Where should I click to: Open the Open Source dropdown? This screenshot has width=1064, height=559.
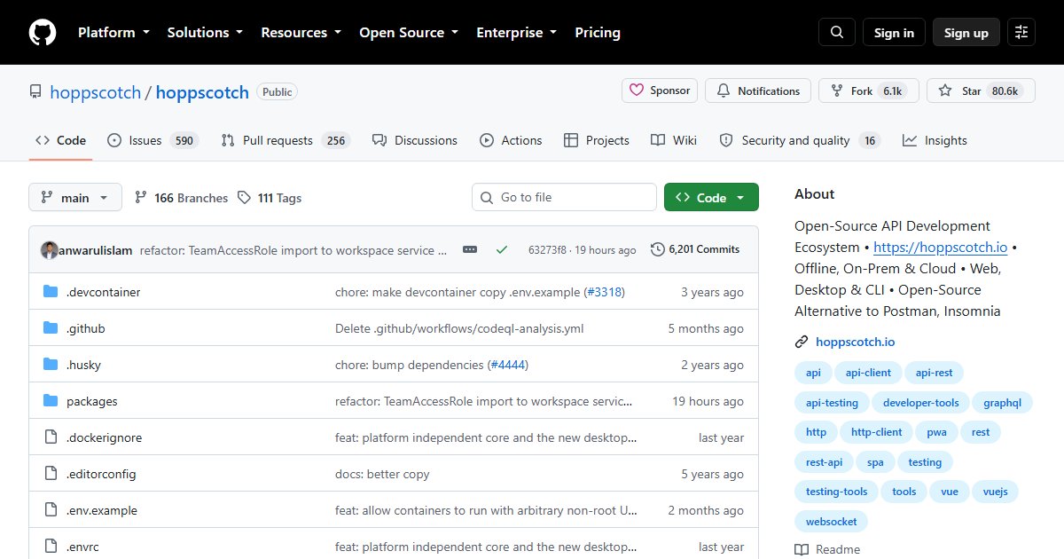pyautogui.click(x=409, y=32)
